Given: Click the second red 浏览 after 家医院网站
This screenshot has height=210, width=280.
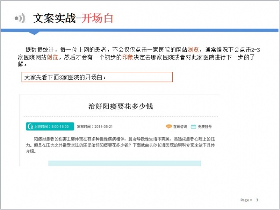Looking at the screenshot, I should click(x=52, y=57).
